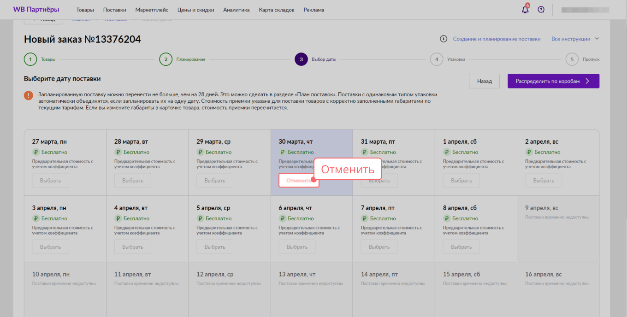Screen dimensions: 627x317
Task: Pick the 5 апреля delivery slot
Action: [214, 247]
